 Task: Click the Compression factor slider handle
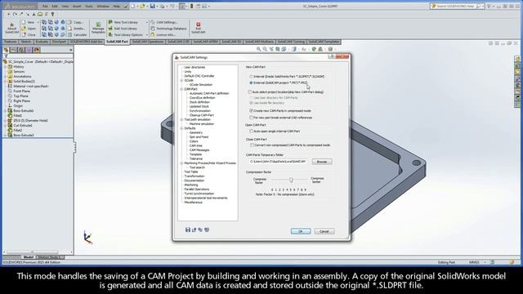(x=291, y=180)
